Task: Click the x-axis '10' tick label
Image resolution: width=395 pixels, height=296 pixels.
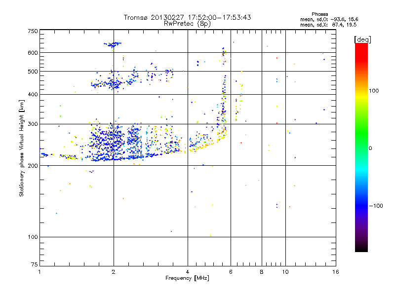Action: [285, 272]
